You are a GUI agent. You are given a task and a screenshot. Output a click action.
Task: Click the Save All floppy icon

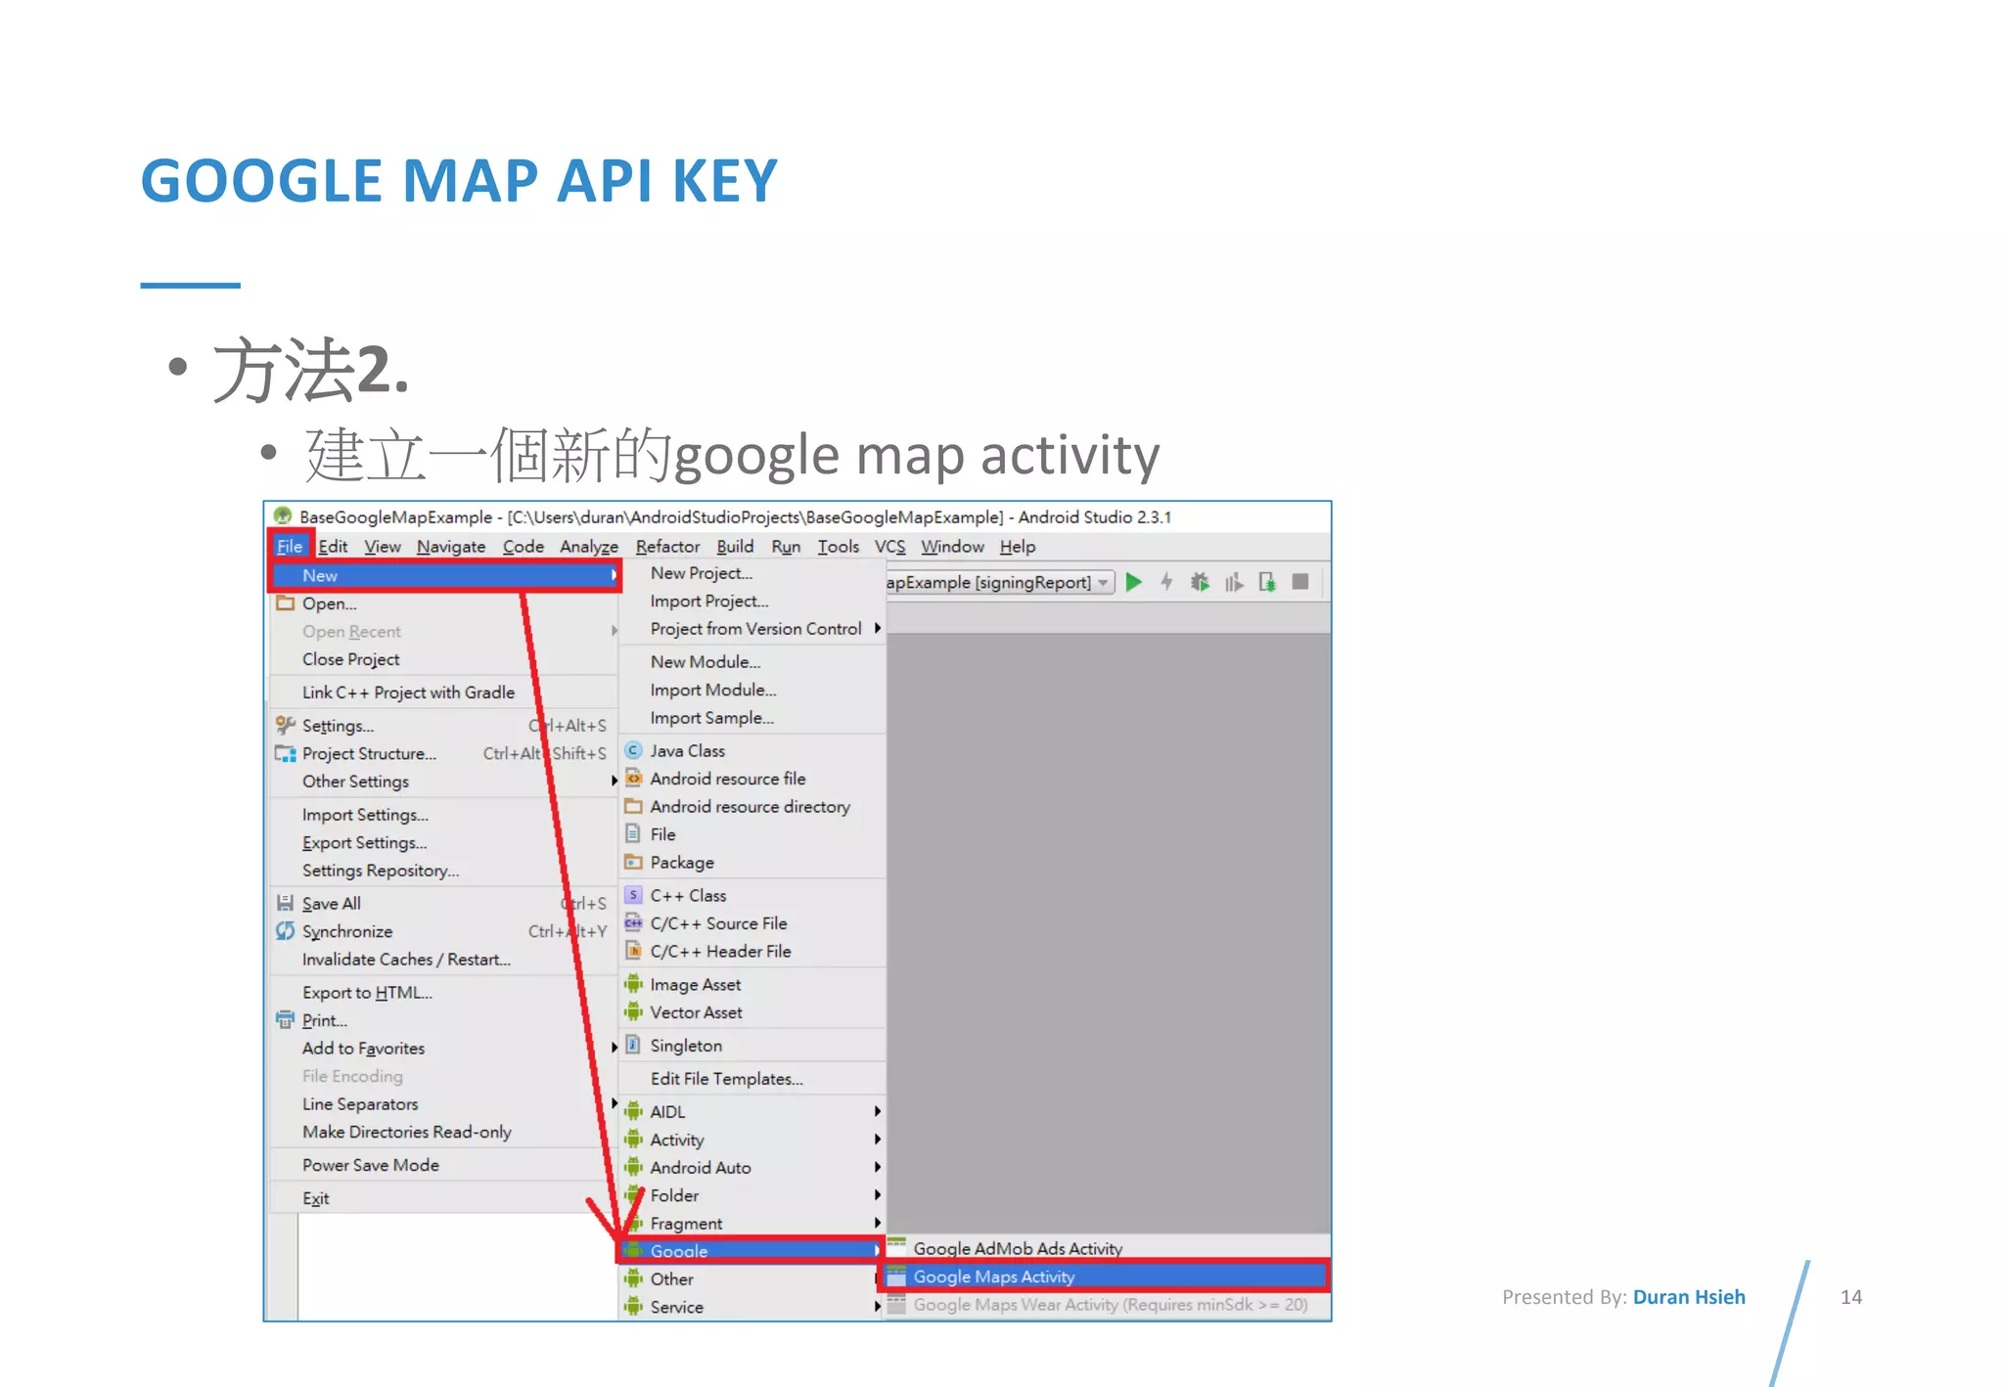pos(285,903)
